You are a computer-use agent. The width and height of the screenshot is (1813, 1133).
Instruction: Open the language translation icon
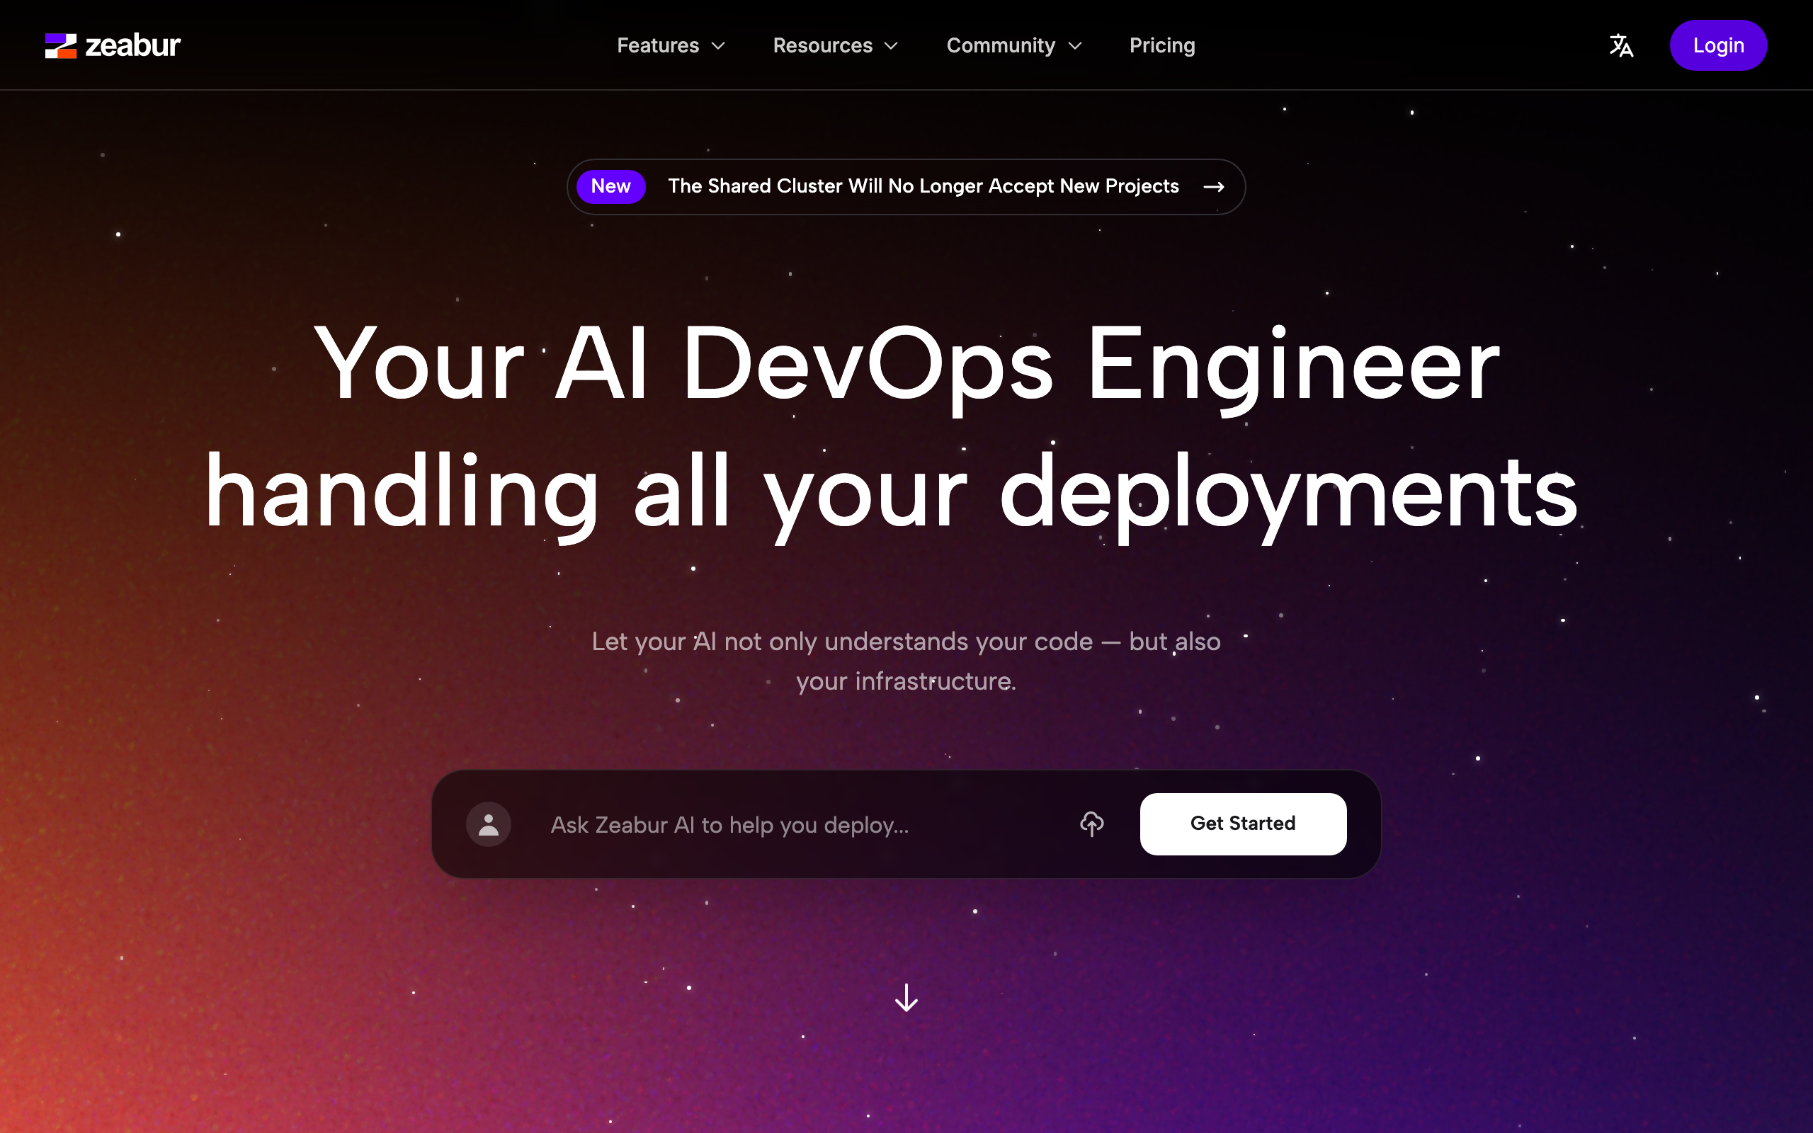click(x=1620, y=46)
